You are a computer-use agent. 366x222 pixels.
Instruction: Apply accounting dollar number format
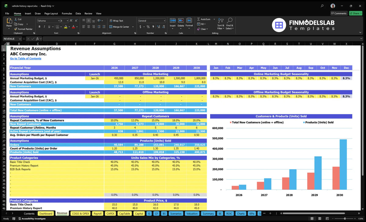[x=140, y=27]
